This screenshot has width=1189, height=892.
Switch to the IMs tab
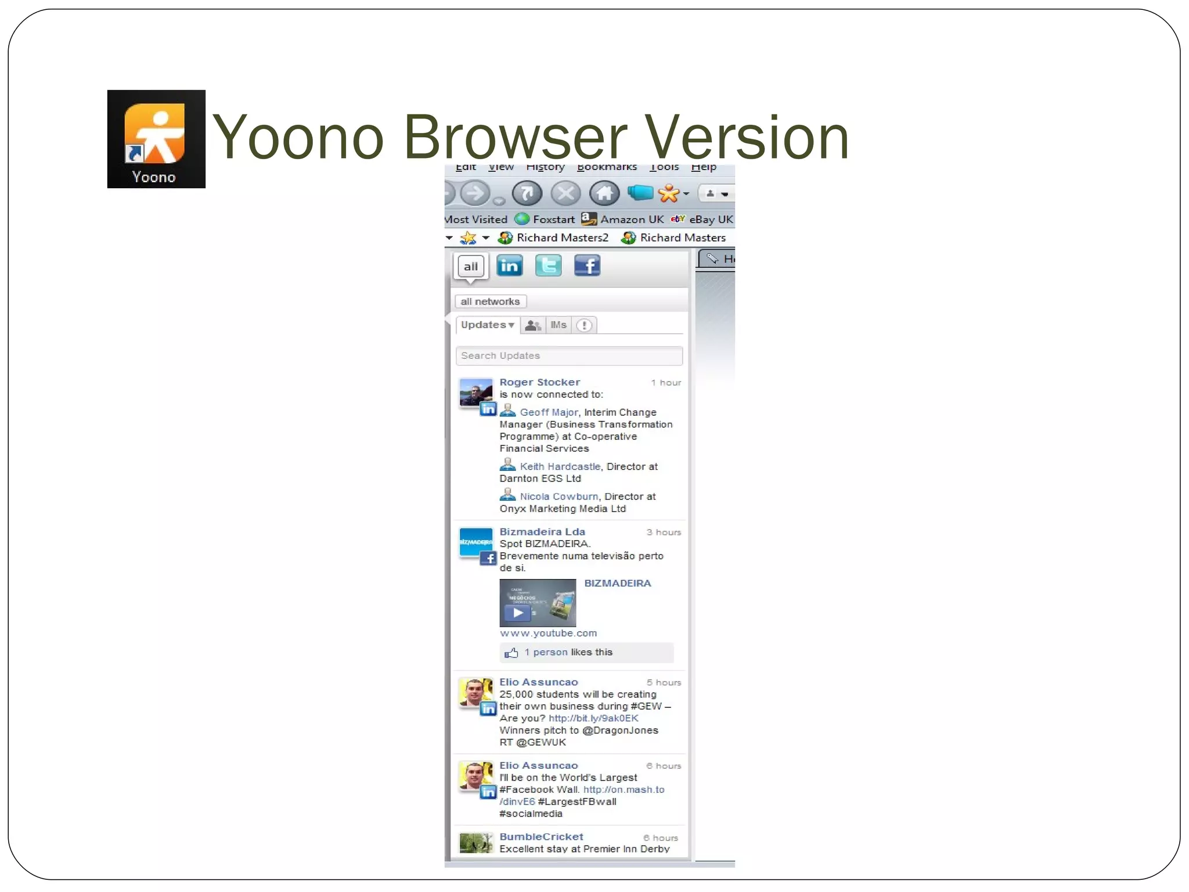[x=559, y=325]
